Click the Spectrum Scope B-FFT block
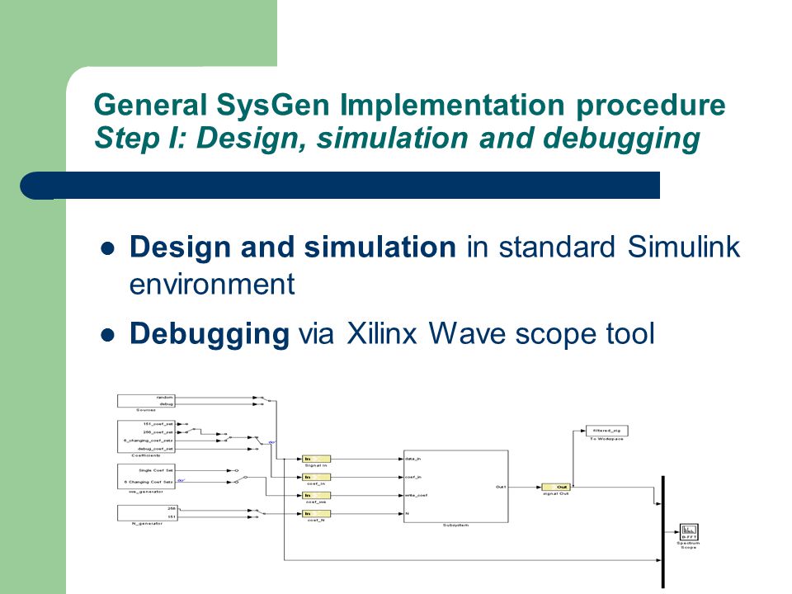The image size is (792, 594). tap(688, 532)
